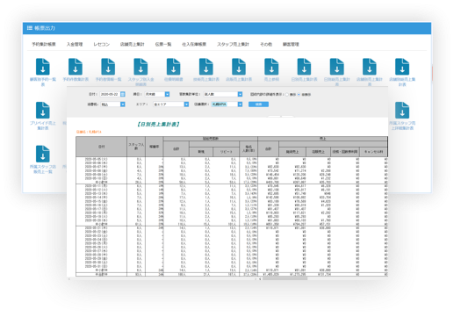Click the 稼働率 column header
Viewport: 454px width, 317px height.
(x=155, y=147)
